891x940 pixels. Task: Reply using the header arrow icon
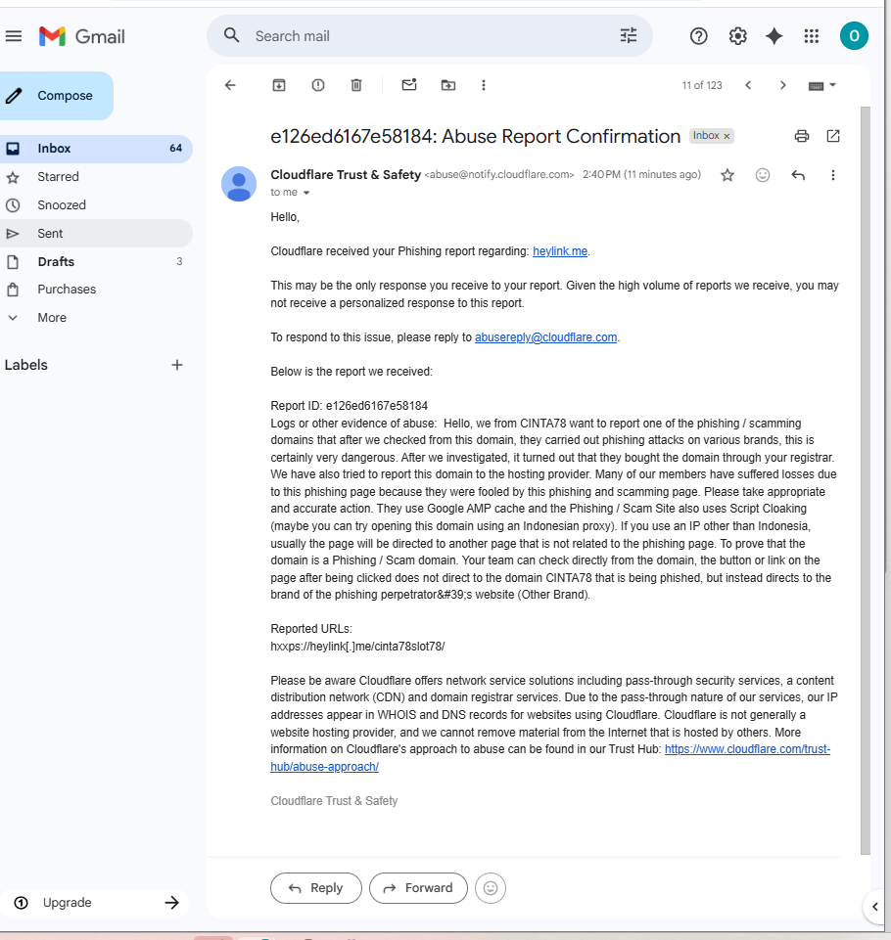[x=798, y=175]
